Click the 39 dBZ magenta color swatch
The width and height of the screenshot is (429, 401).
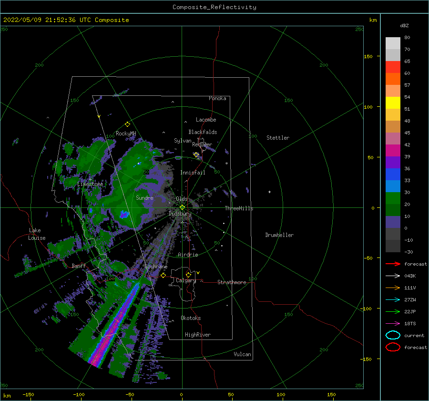tap(393, 151)
